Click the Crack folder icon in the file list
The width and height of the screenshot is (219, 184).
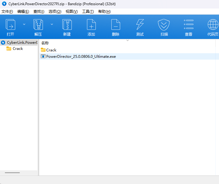[43, 50]
